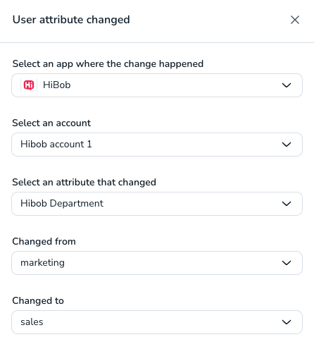
Task: Close the User attribute changed panel
Action: pos(295,20)
